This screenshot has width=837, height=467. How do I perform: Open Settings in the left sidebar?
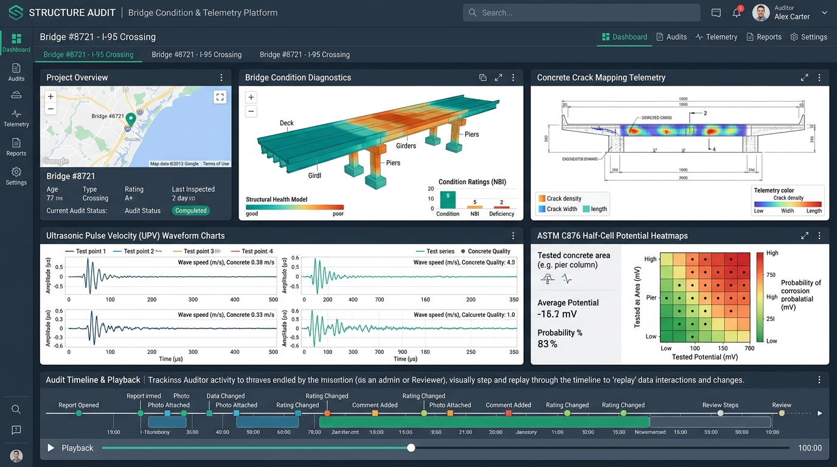[16, 176]
